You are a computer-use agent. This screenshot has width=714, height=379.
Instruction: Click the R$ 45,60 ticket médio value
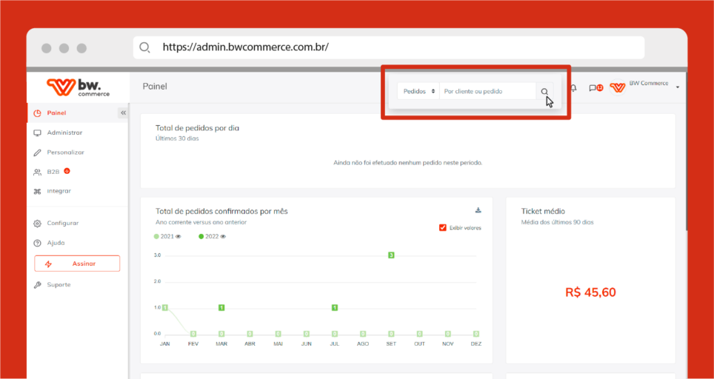590,292
